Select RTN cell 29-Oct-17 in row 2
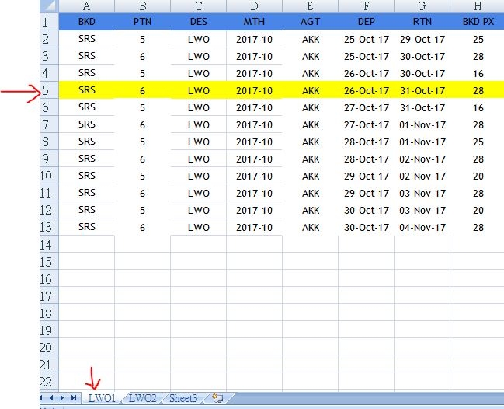 422,39
